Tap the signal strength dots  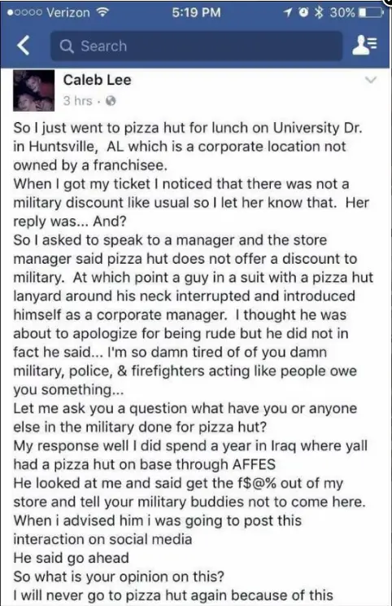click(x=25, y=13)
